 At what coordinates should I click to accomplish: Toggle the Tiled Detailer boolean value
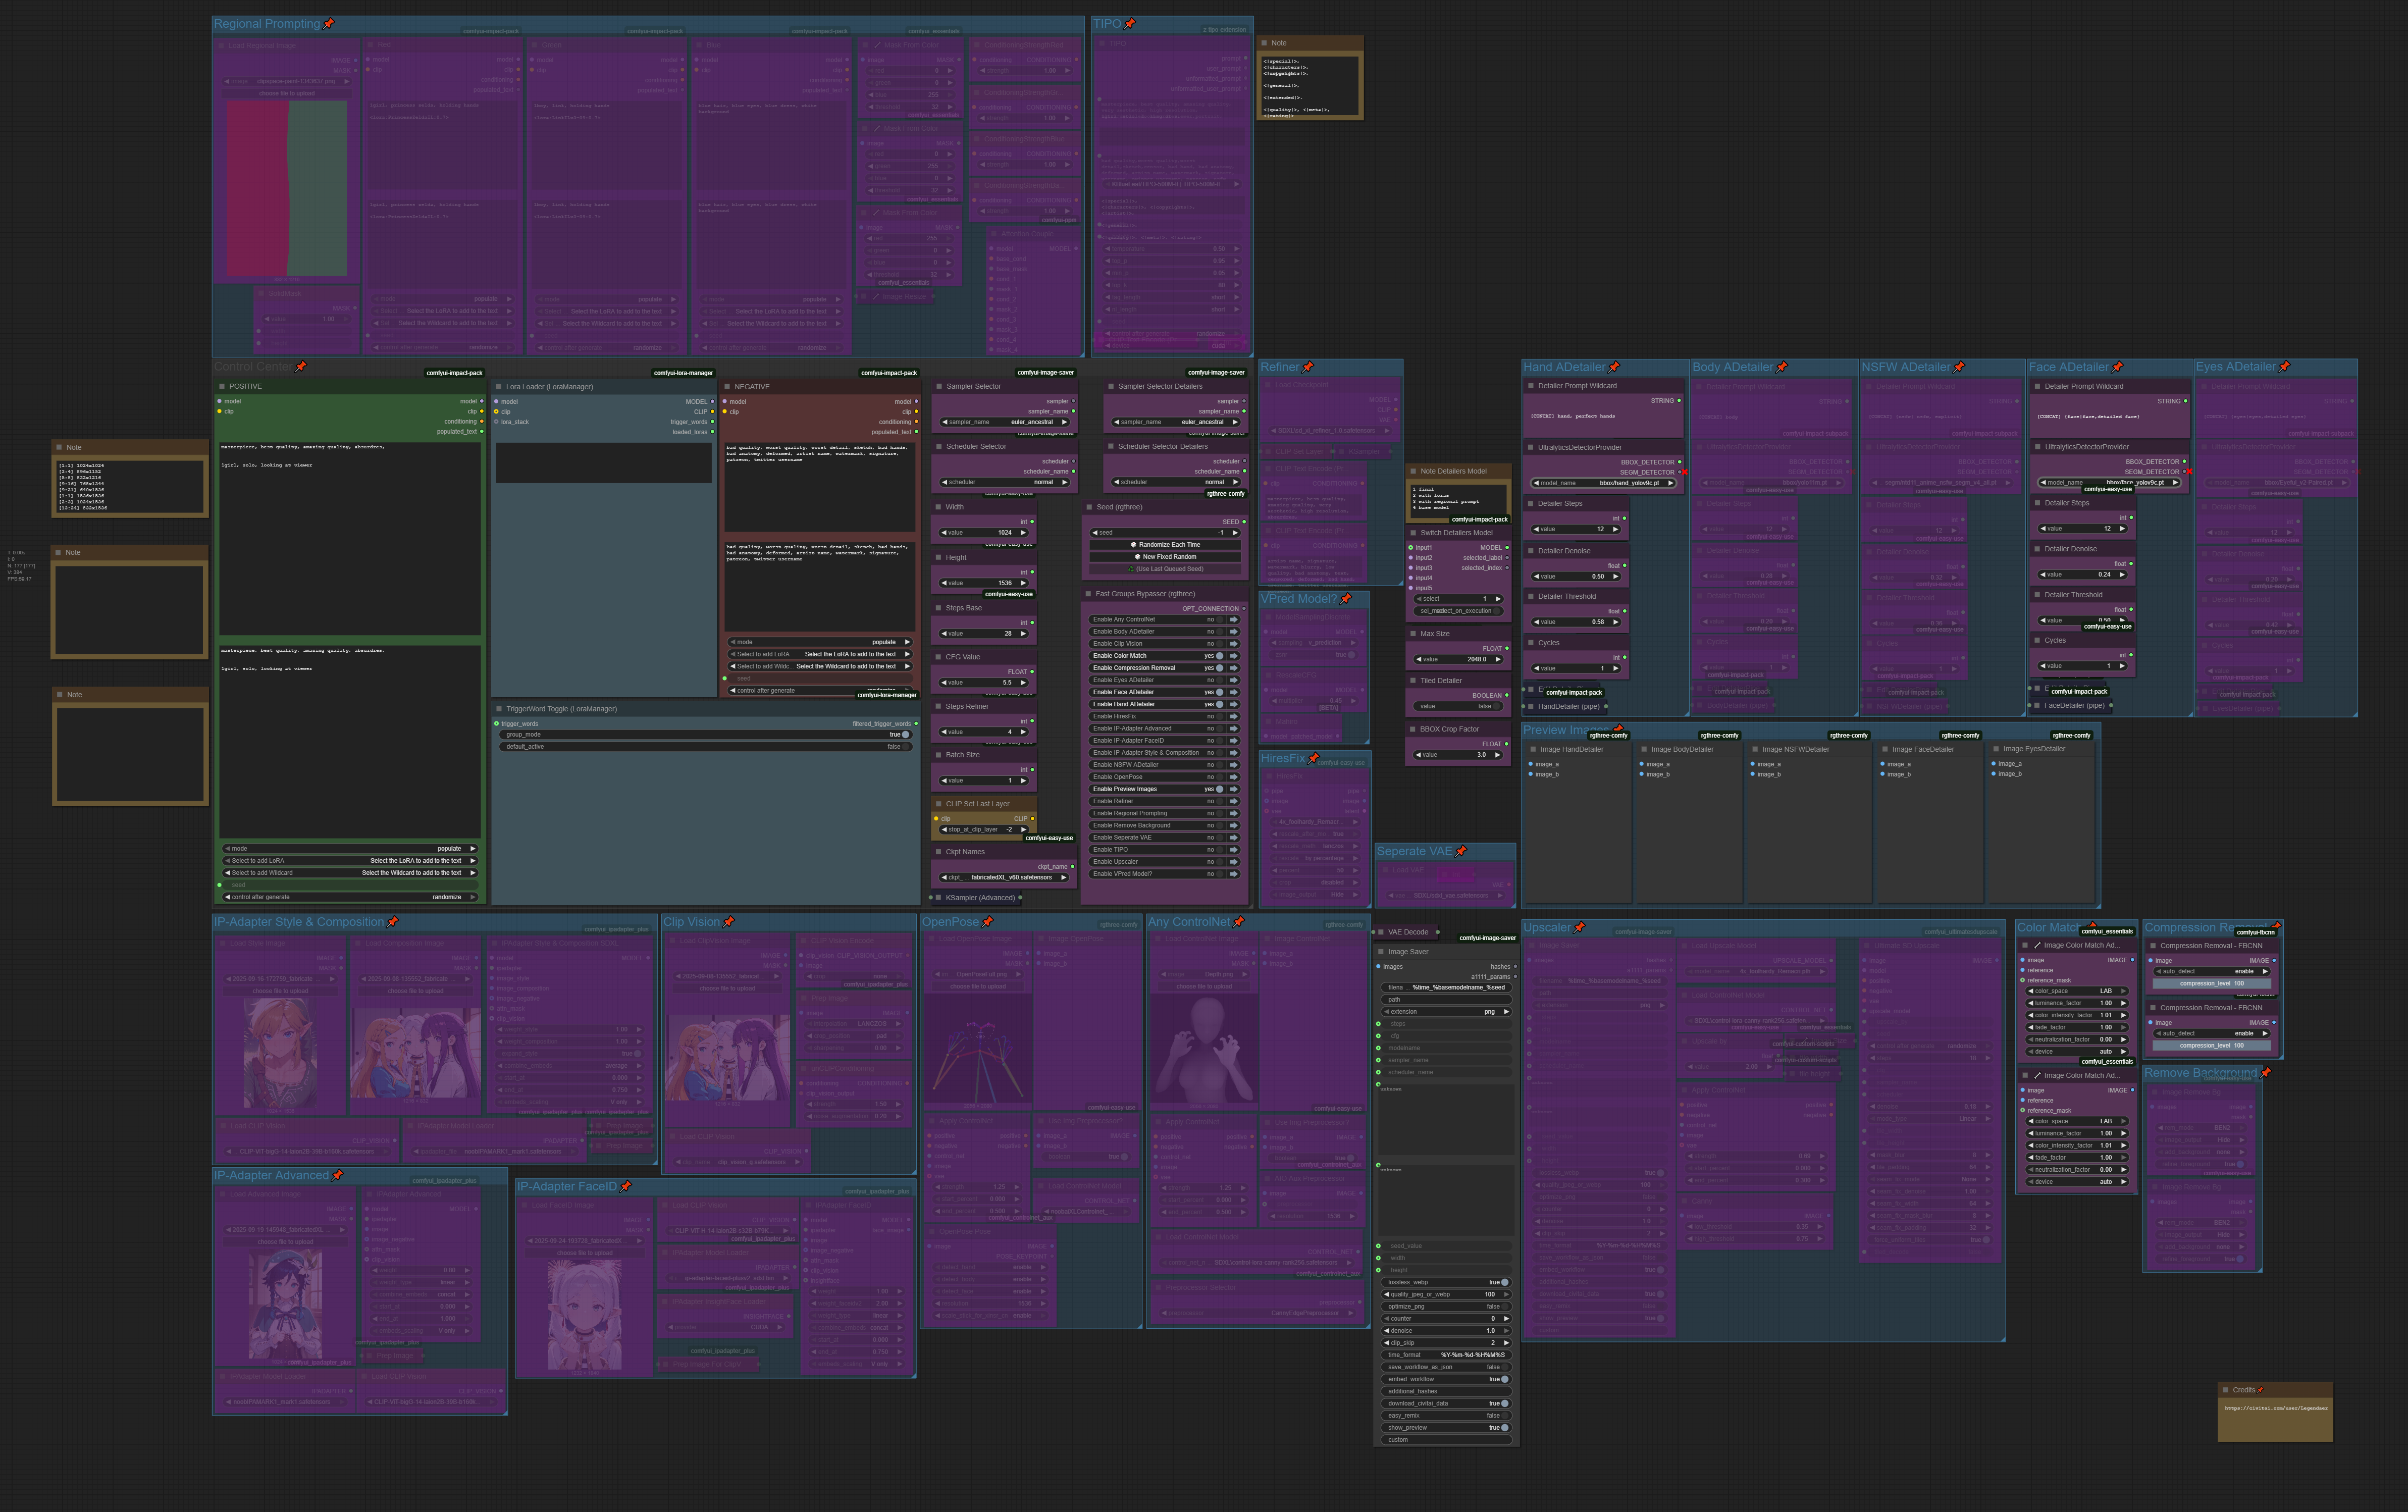click(1497, 706)
